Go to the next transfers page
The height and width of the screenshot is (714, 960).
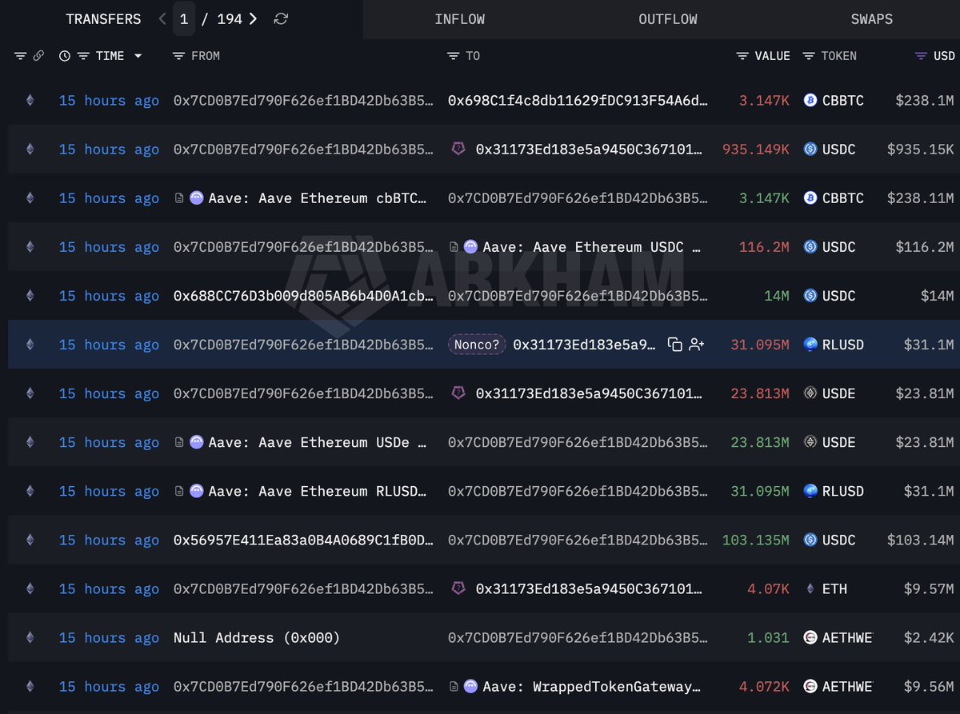tap(254, 18)
